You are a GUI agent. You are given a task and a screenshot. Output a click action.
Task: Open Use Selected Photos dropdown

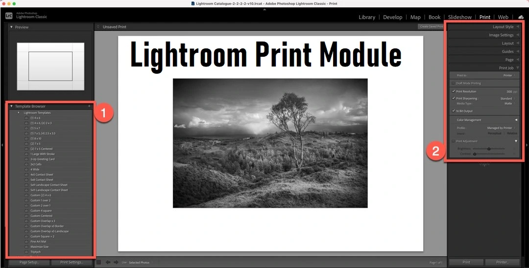(141, 263)
